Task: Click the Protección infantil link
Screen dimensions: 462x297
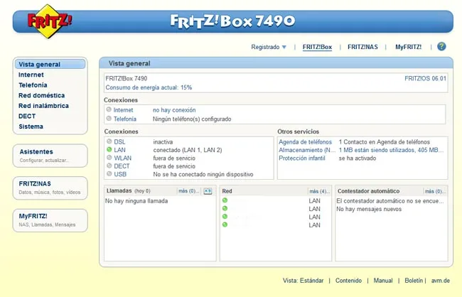Action: pyautogui.click(x=302, y=158)
